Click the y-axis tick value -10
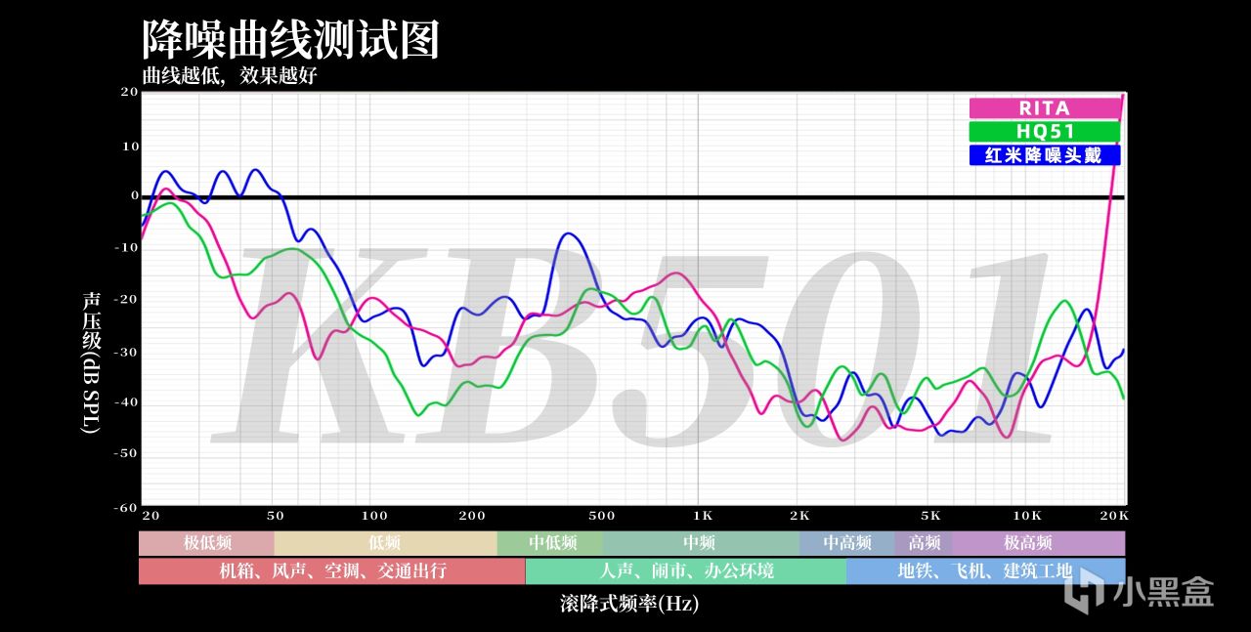Screen dimensions: 1251x632 point(126,248)
